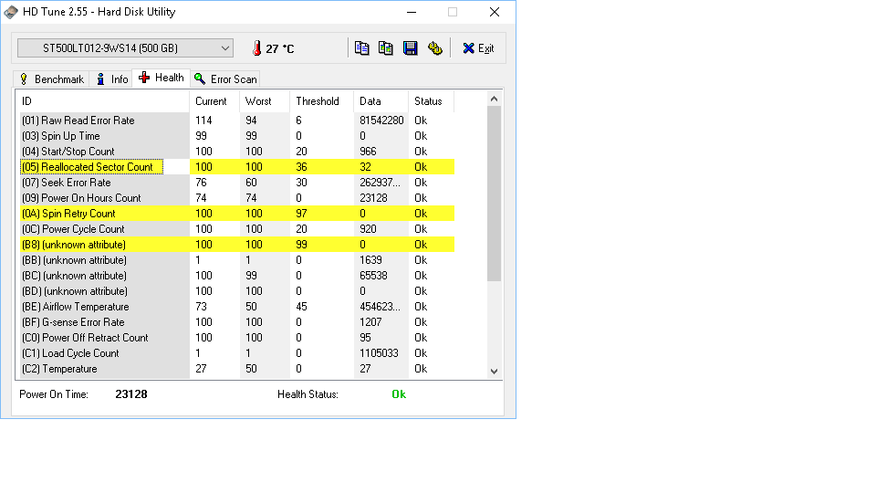The image size is (876, 493).
Task: Click the Data column header
Action: pyautogui.click(x=381, y=101)
